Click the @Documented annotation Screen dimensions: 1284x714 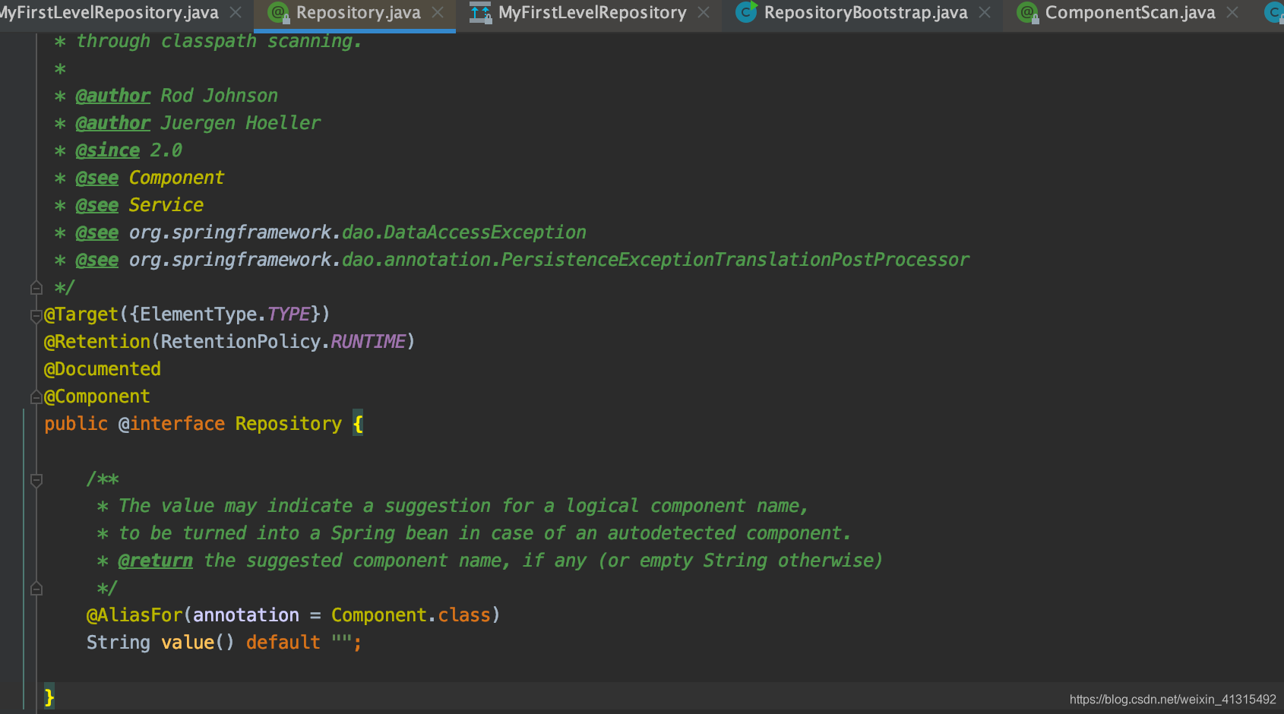coord(103,369)
